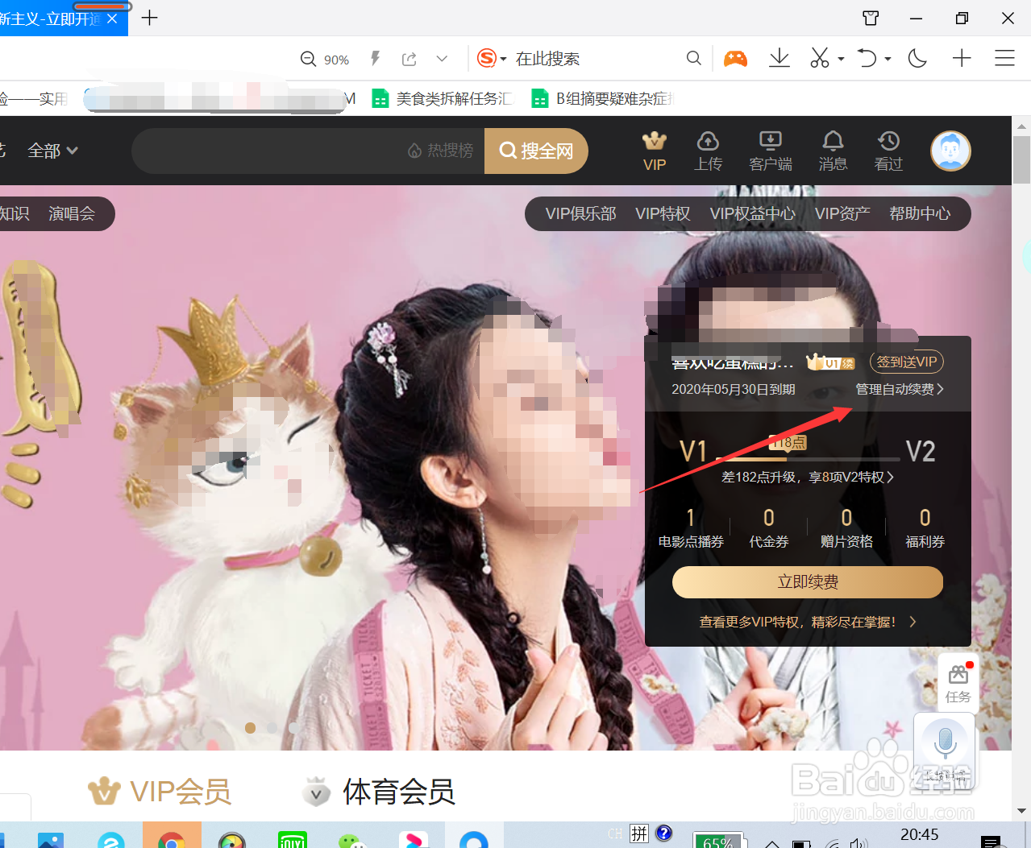The image size is (1031, 848).
Task: Open the VIP权益中心 menu item
Action: pyautogui.click(x=752, y=213)
